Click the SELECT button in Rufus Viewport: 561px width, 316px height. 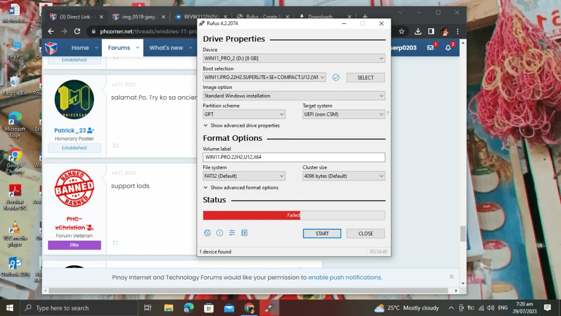click(x=365, y=77)
